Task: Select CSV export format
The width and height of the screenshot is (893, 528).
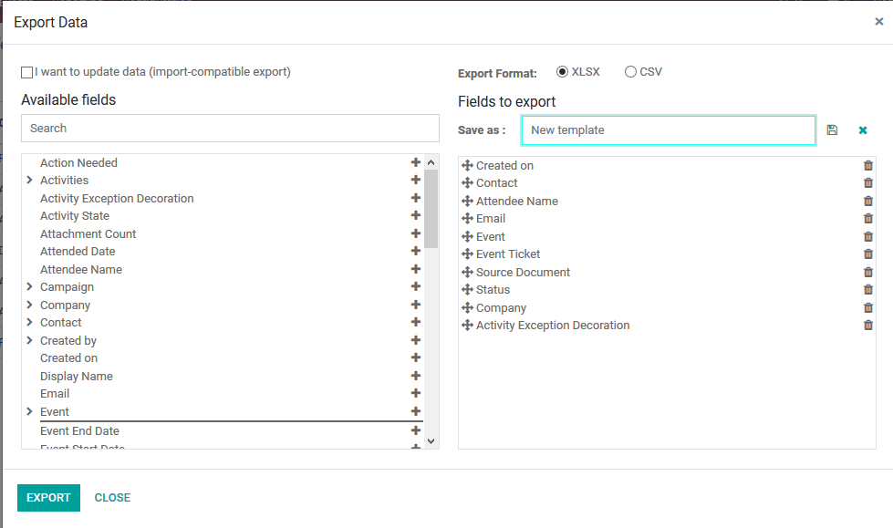Action: (630, 72)
